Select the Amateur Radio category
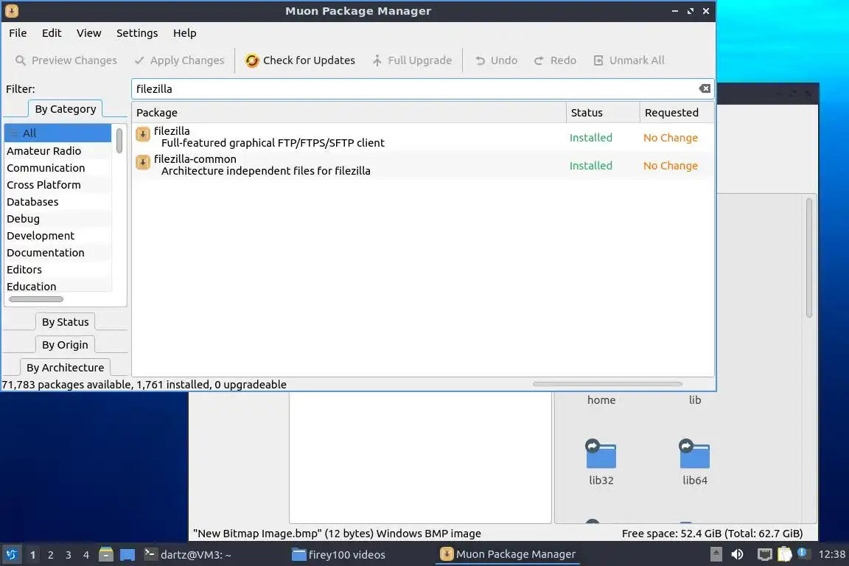 58,150
